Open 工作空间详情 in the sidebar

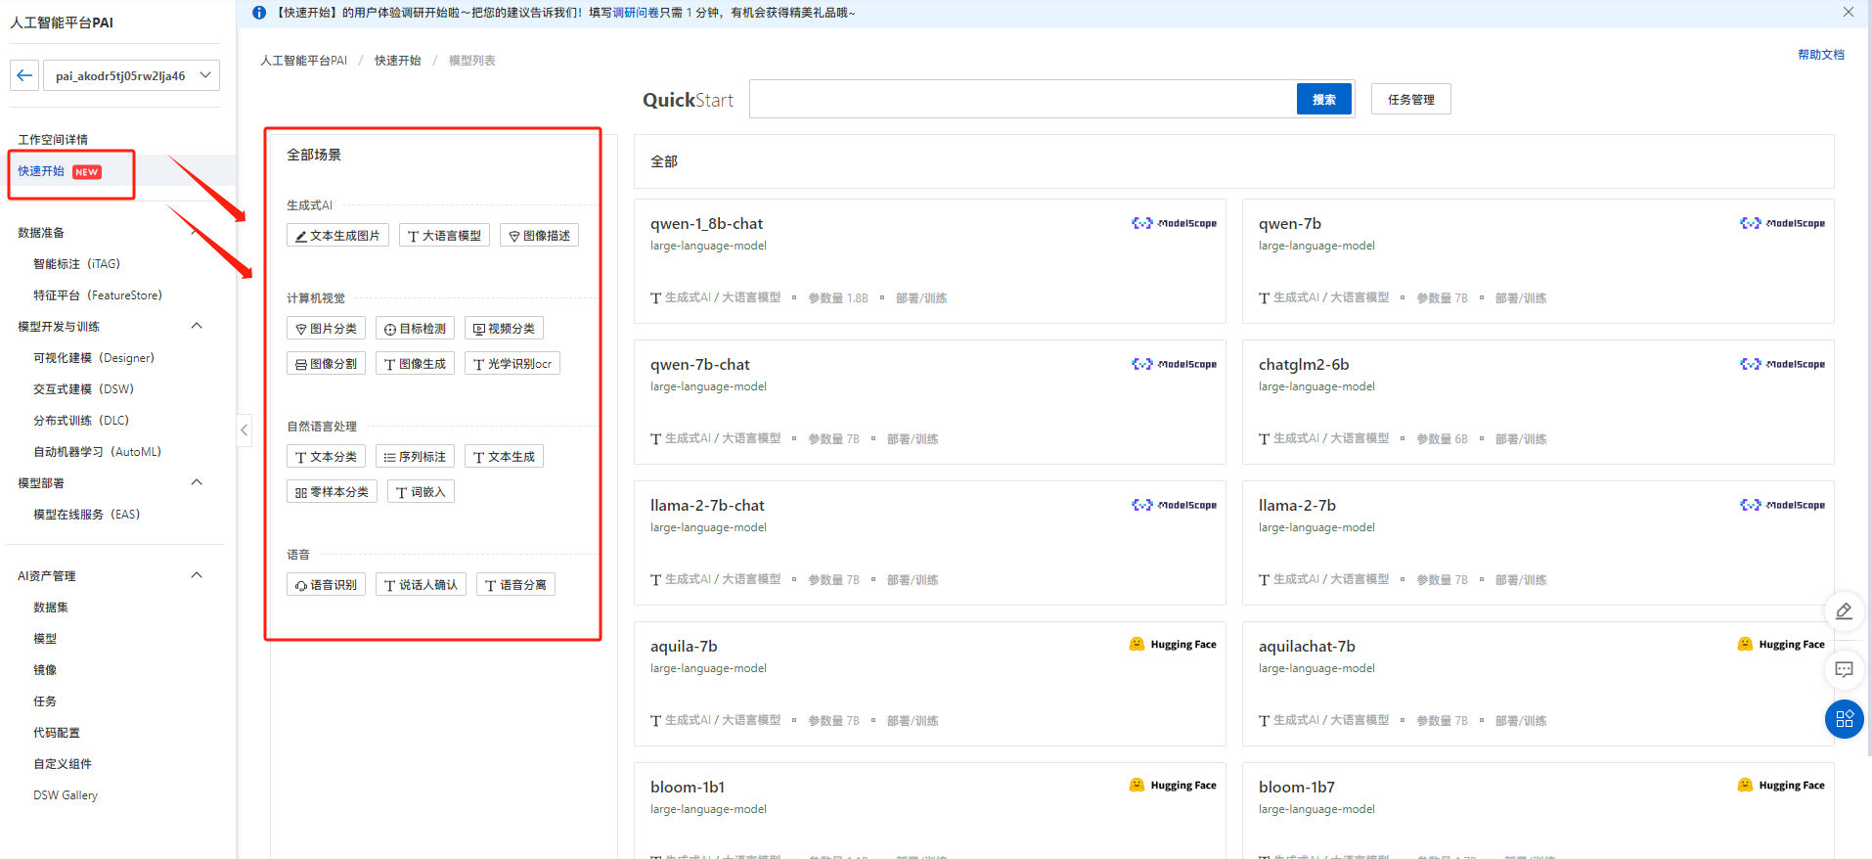click(53, 140)
